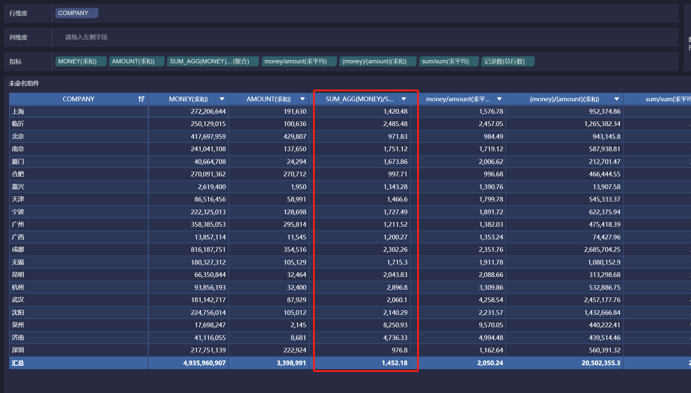Select the 广州 row cell
Image resolution: width=691 pixels, height=393 pixels.
pos(79,224)
